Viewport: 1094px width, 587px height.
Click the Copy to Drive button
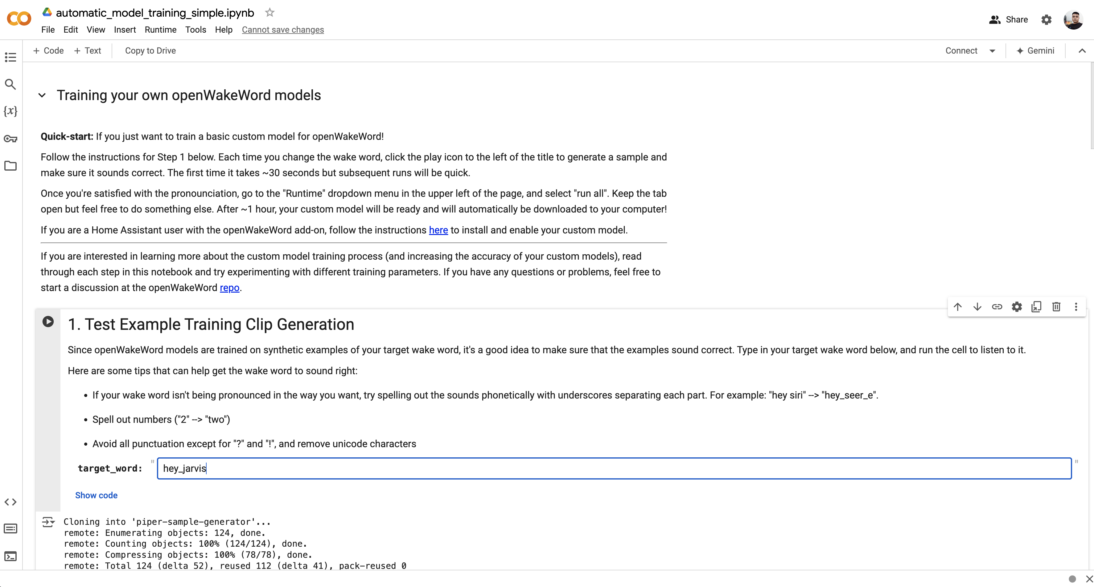coord(150,51)
